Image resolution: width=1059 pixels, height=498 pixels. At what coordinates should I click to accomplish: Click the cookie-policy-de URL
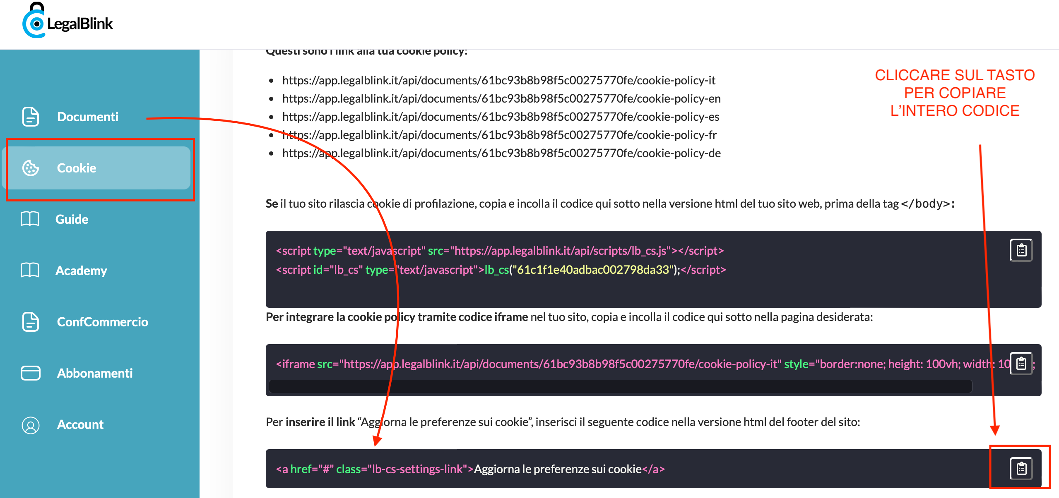click(501, 153)
